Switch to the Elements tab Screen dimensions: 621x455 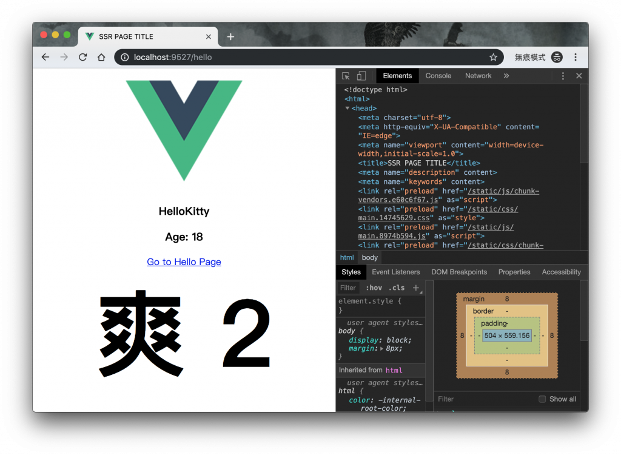point(397,76)
